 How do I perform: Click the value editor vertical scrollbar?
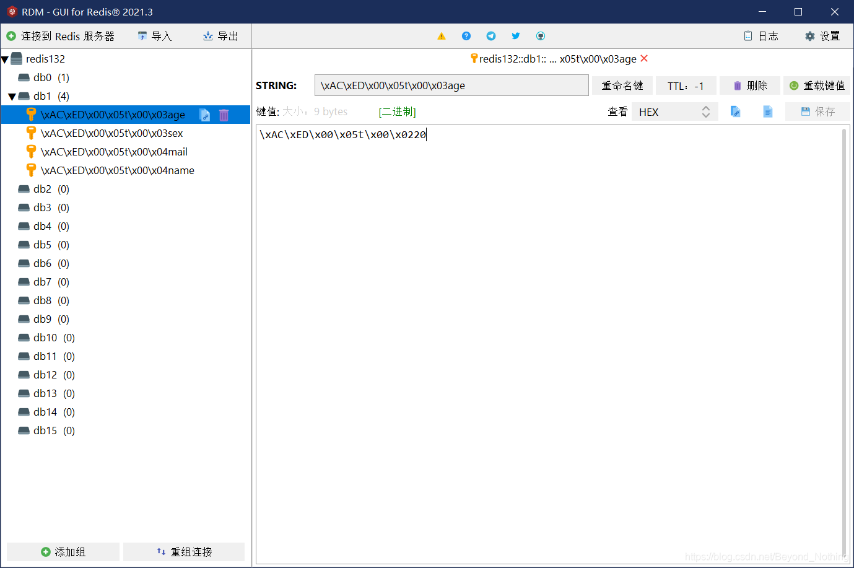844,344
